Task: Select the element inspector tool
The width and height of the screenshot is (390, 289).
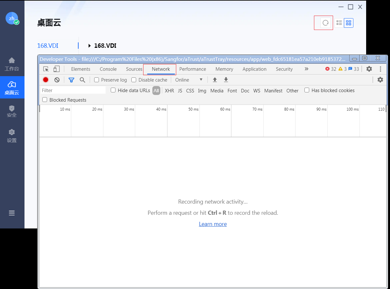Action: pos(46,69)
